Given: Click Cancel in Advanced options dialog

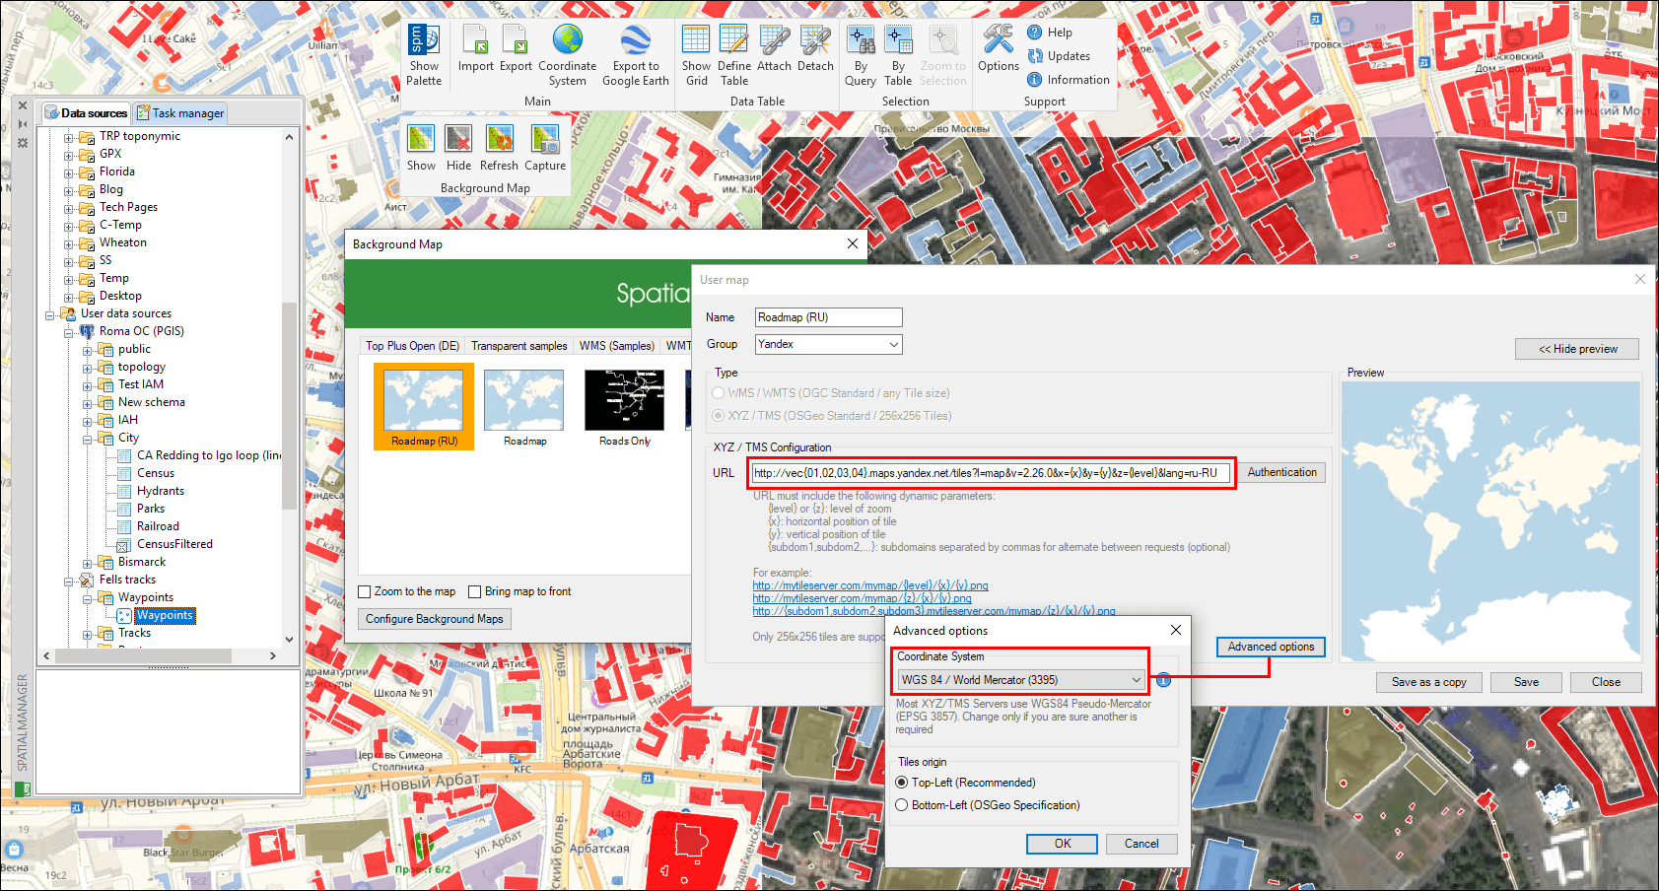Looking at the screenshot, I should pos(1141,844).
